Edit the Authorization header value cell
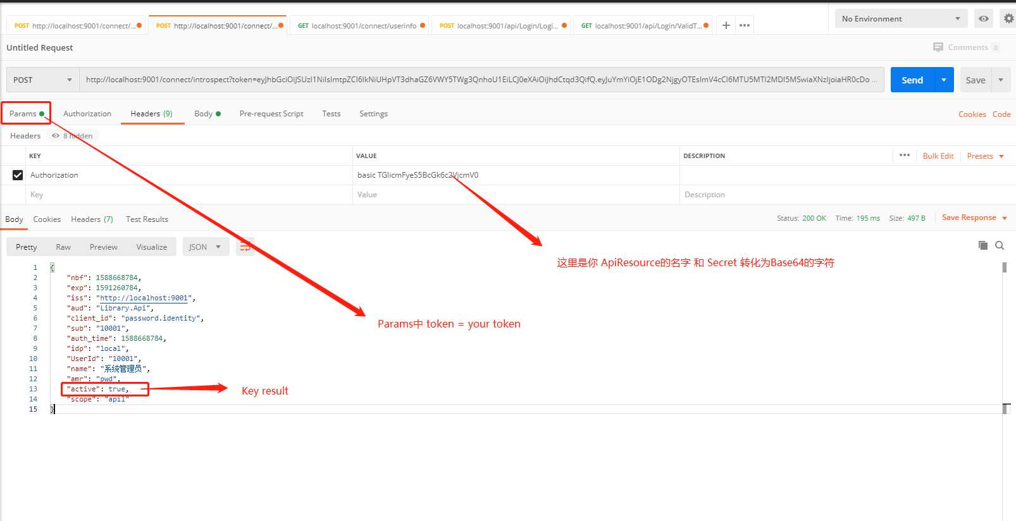Image resolution: width=1016 pixels, height=521 pixels. coord(516,175)
